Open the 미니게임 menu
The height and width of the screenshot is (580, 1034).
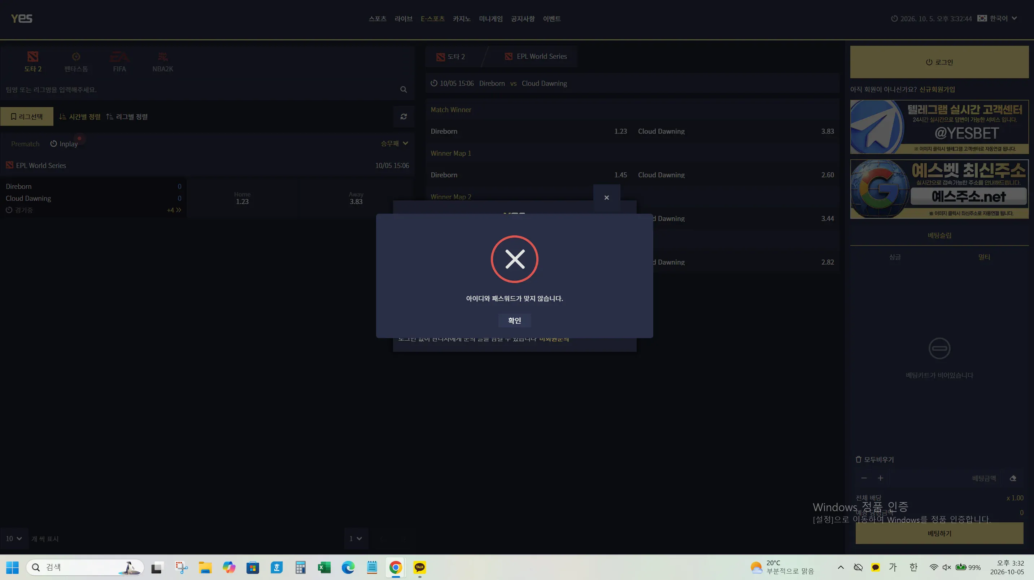pos(490,19)
